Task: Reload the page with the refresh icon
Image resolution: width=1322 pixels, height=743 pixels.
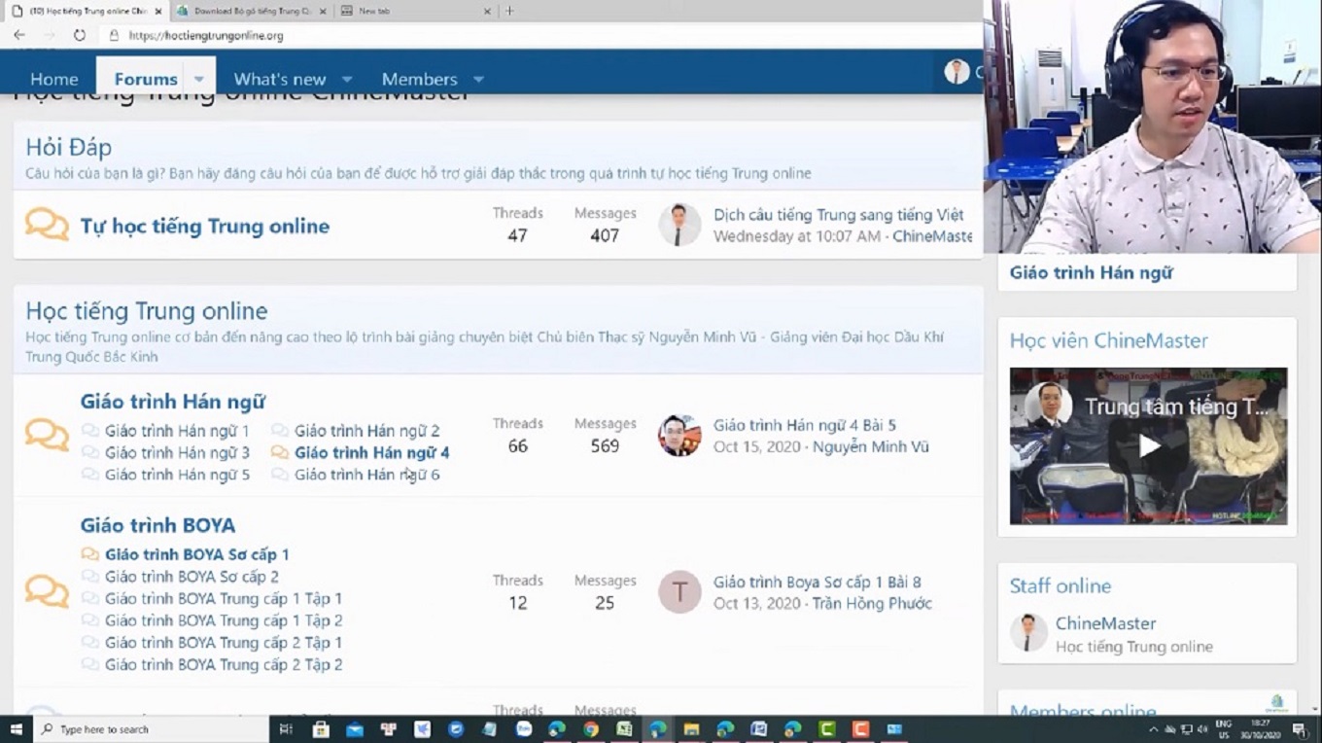Action: pos(80,35)
